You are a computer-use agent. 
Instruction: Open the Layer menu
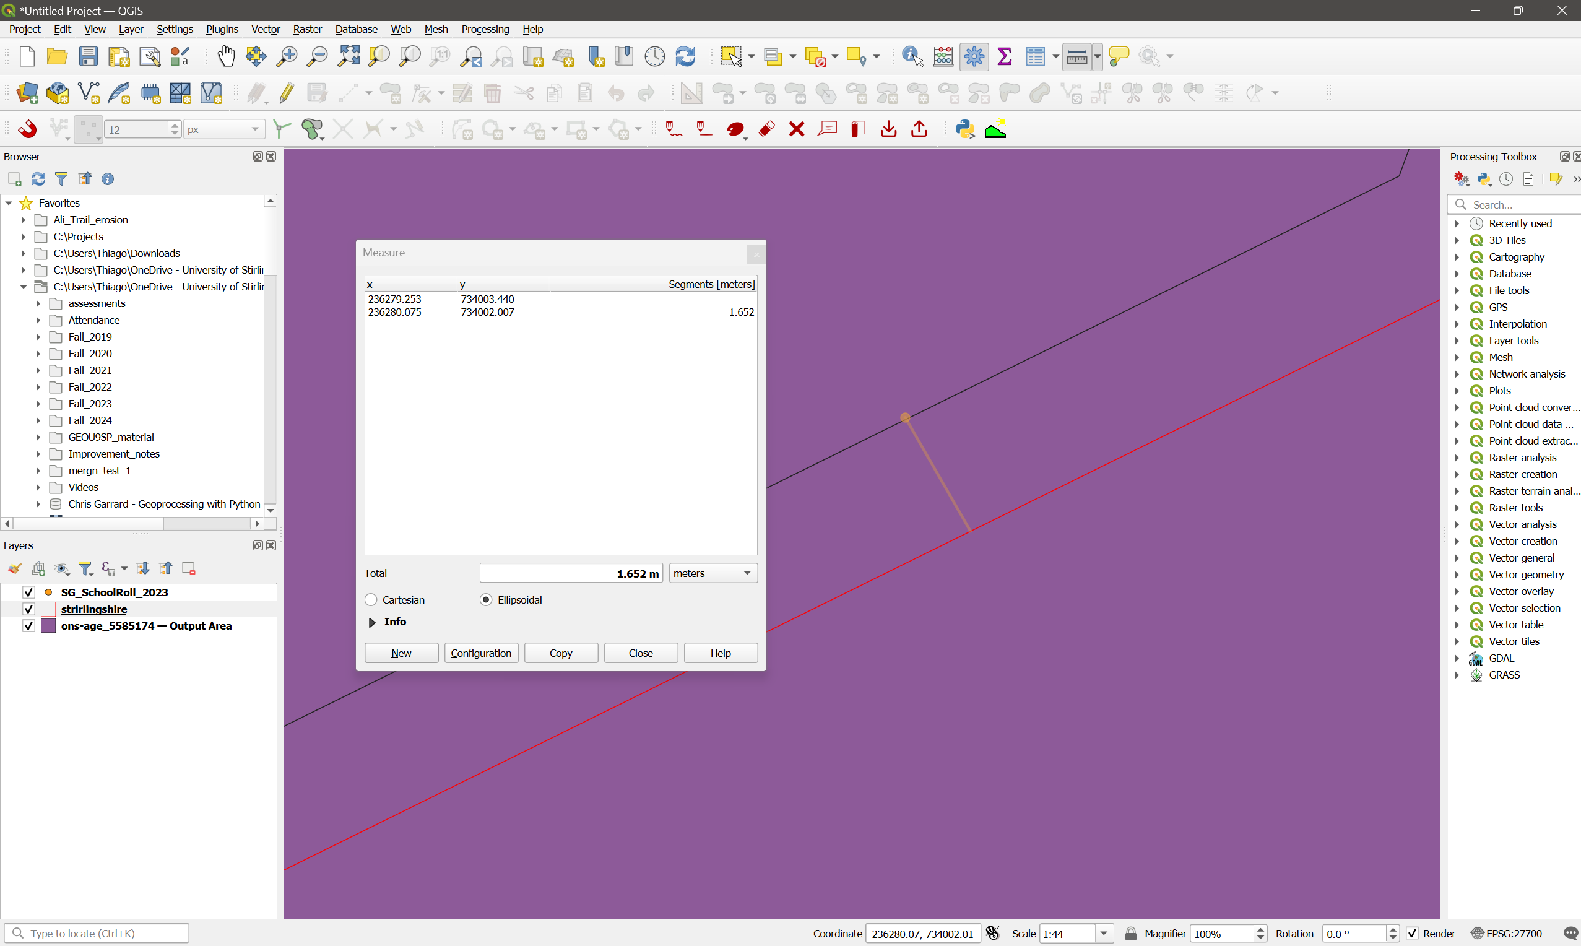(x=131, y=29)
